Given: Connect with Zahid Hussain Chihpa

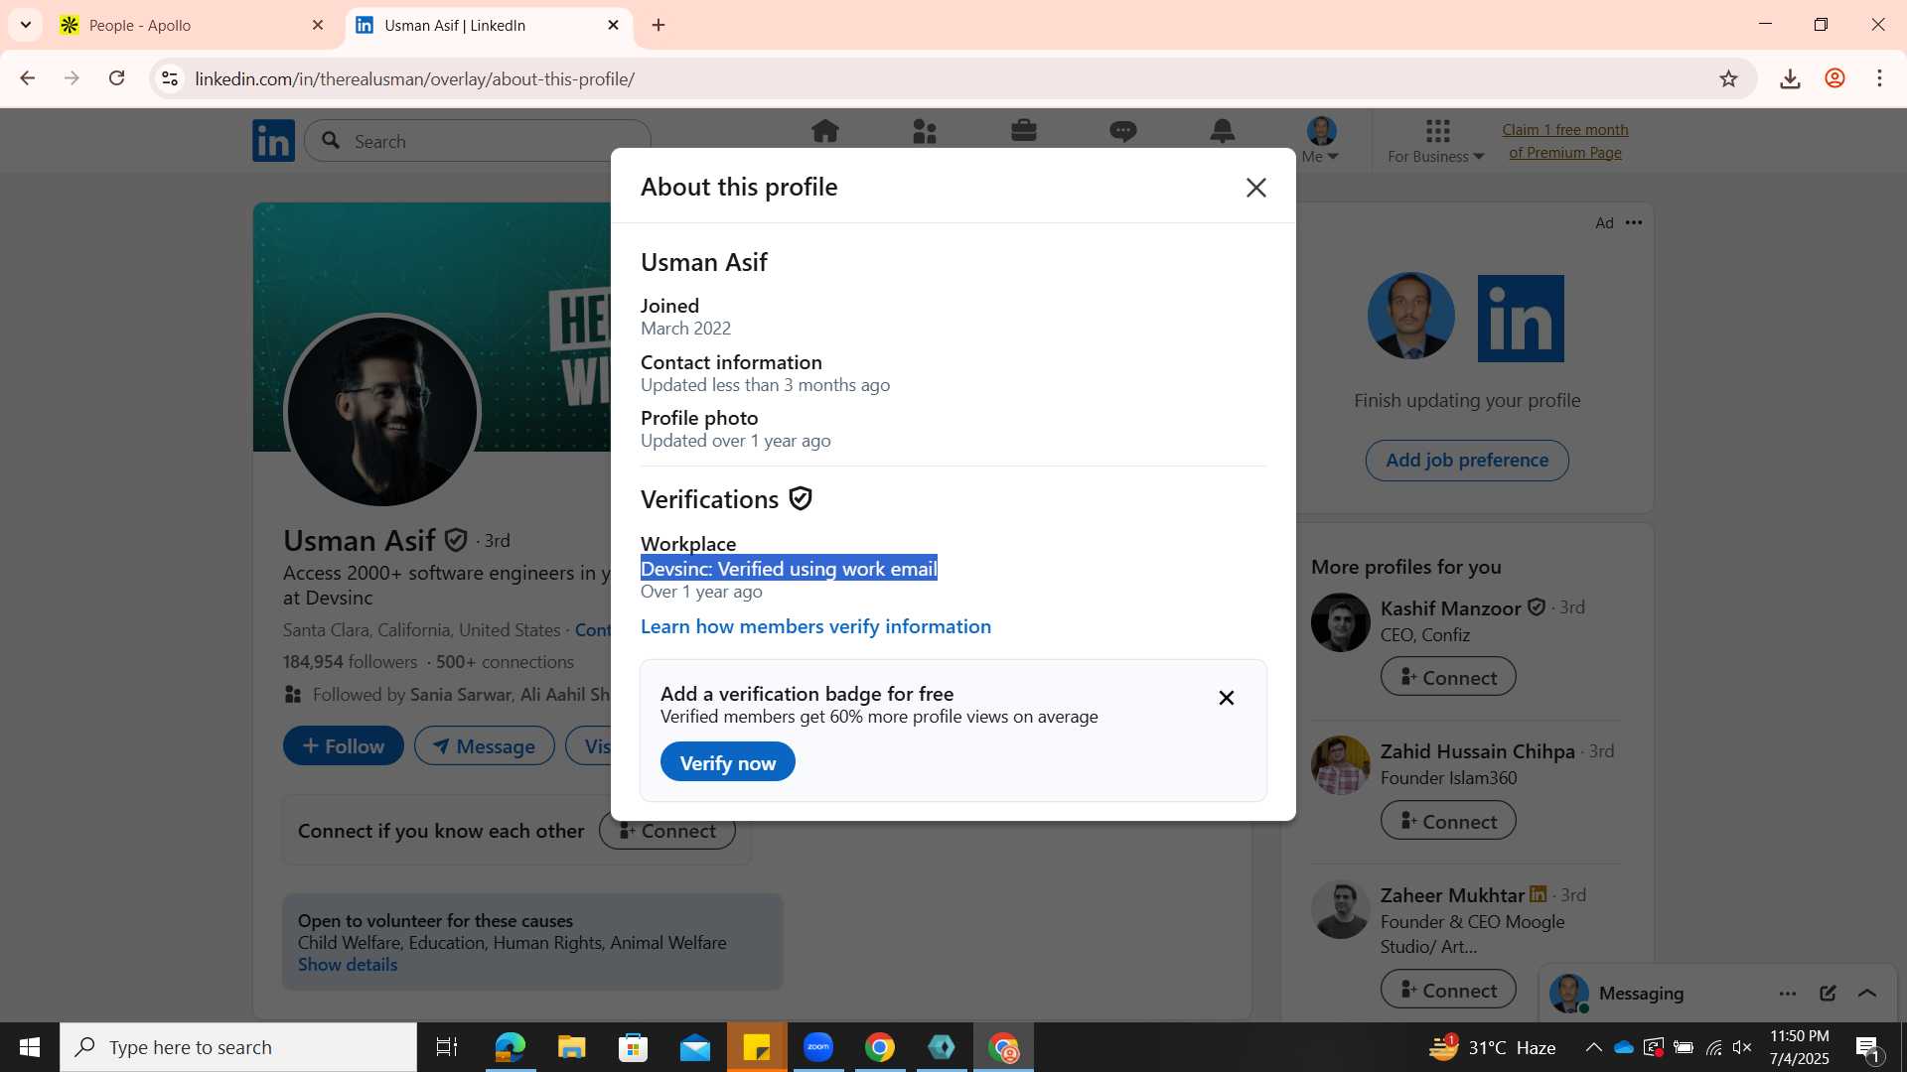Looking at the screenshot, I should coord(1448,821).
